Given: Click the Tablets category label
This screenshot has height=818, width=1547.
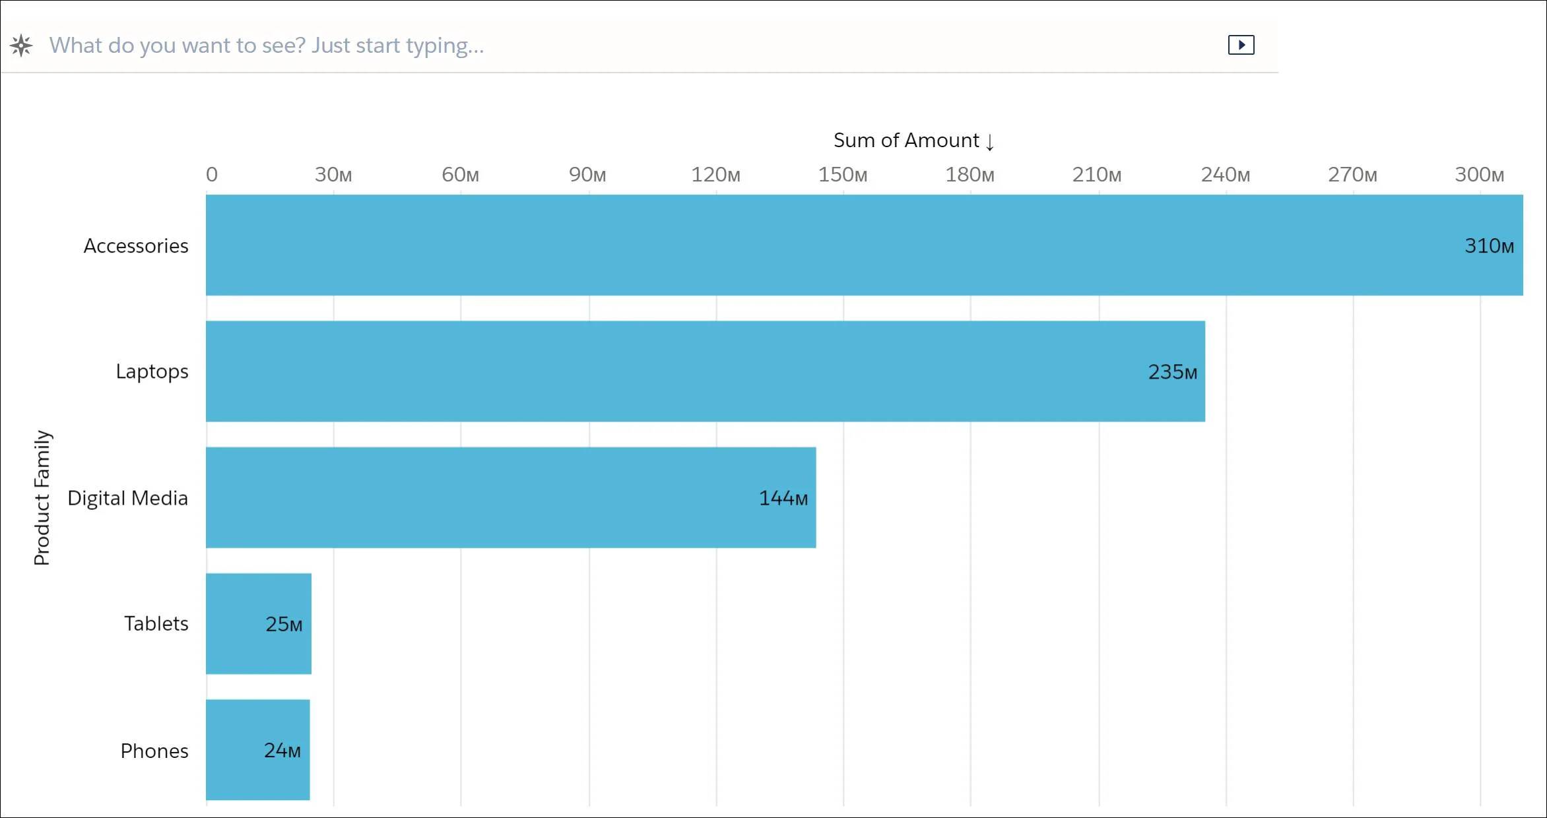Looking at the screenshot, I should pos(156,624).
